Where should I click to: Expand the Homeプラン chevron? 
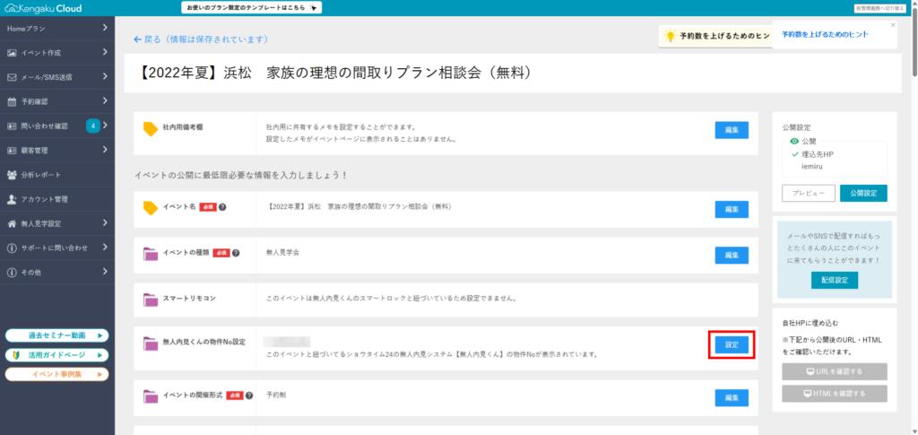[x=105, y=28]
